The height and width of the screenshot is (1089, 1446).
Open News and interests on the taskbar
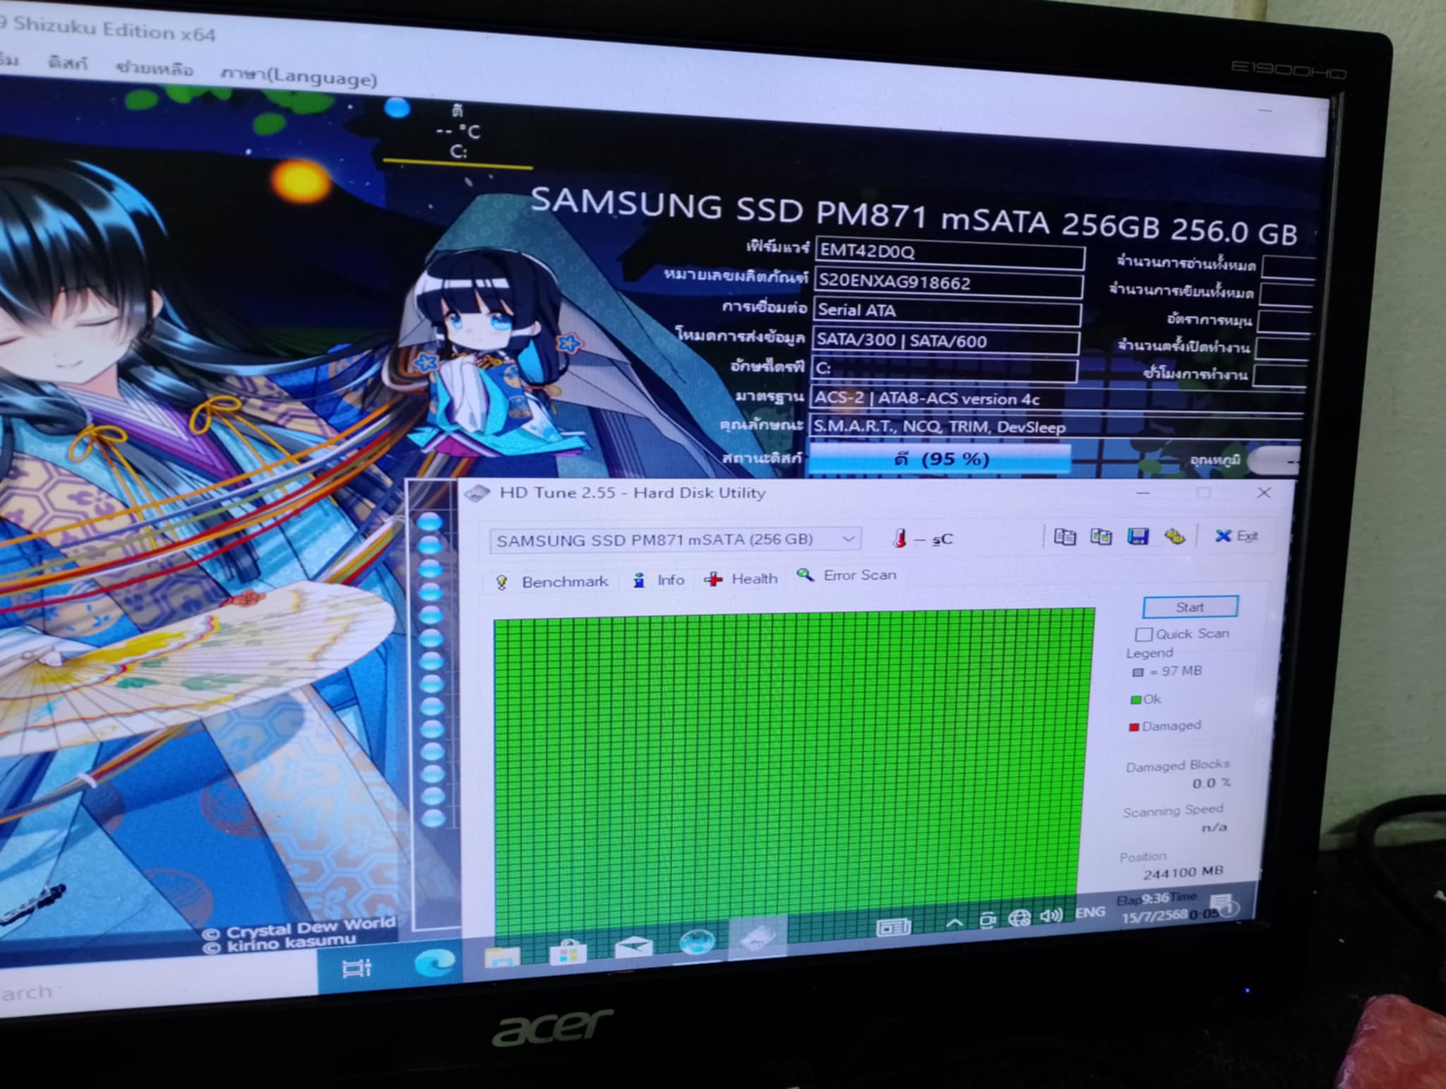point(893,927)
